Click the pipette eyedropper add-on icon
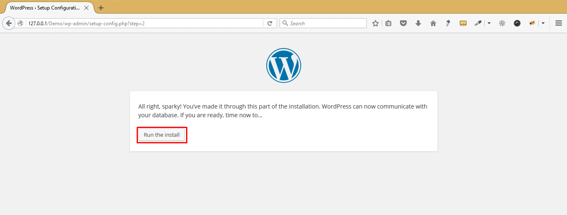 (448, 24)
